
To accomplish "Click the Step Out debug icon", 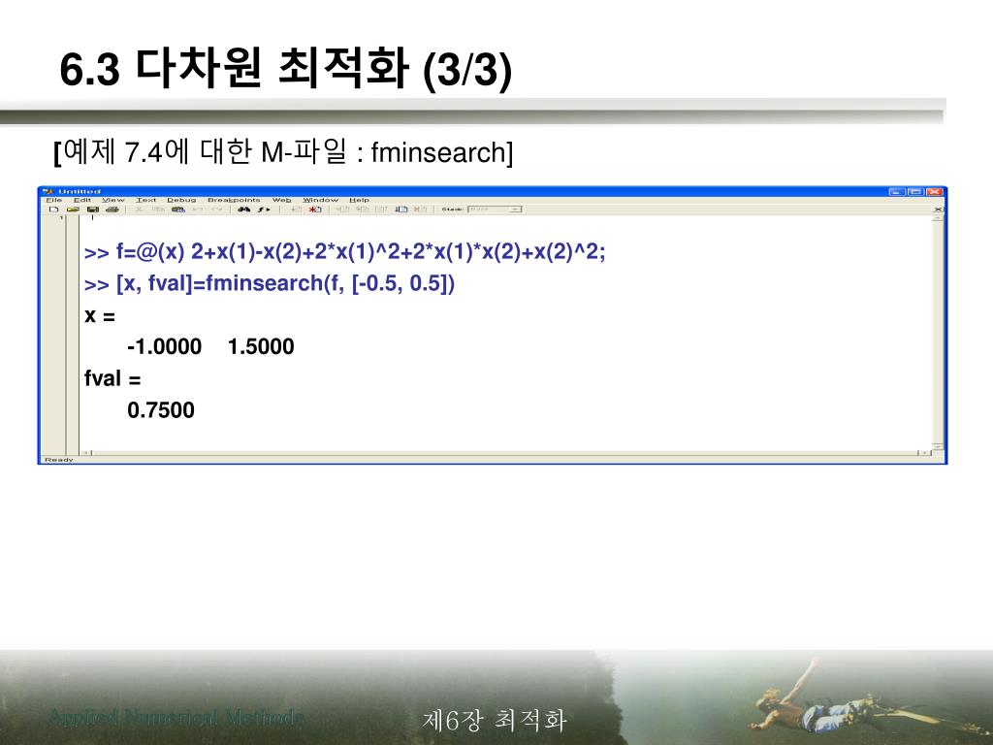I will [380, 210].
